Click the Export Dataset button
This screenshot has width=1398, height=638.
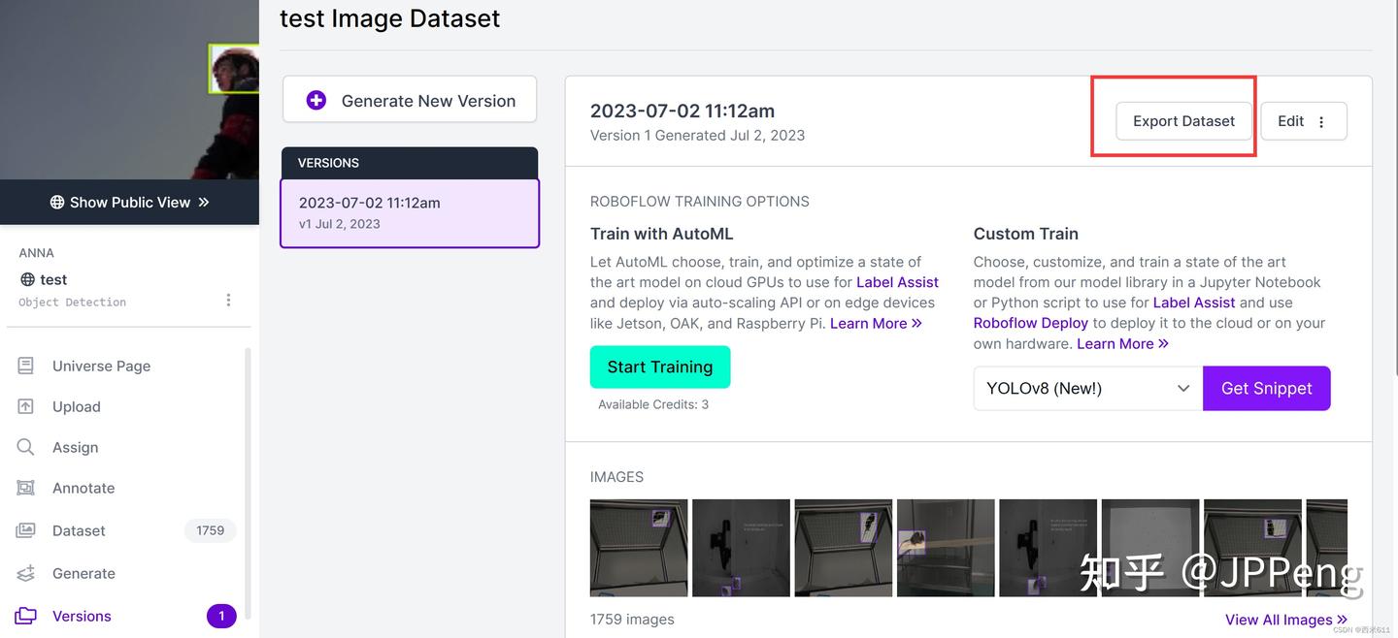pos(1183,121)
